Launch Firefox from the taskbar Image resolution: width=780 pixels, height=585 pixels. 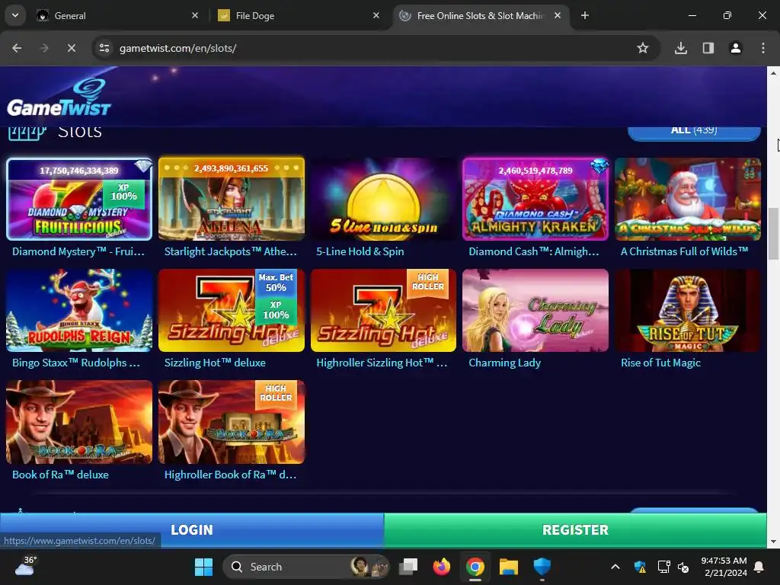pyautogui.click(x=442, y=567)
